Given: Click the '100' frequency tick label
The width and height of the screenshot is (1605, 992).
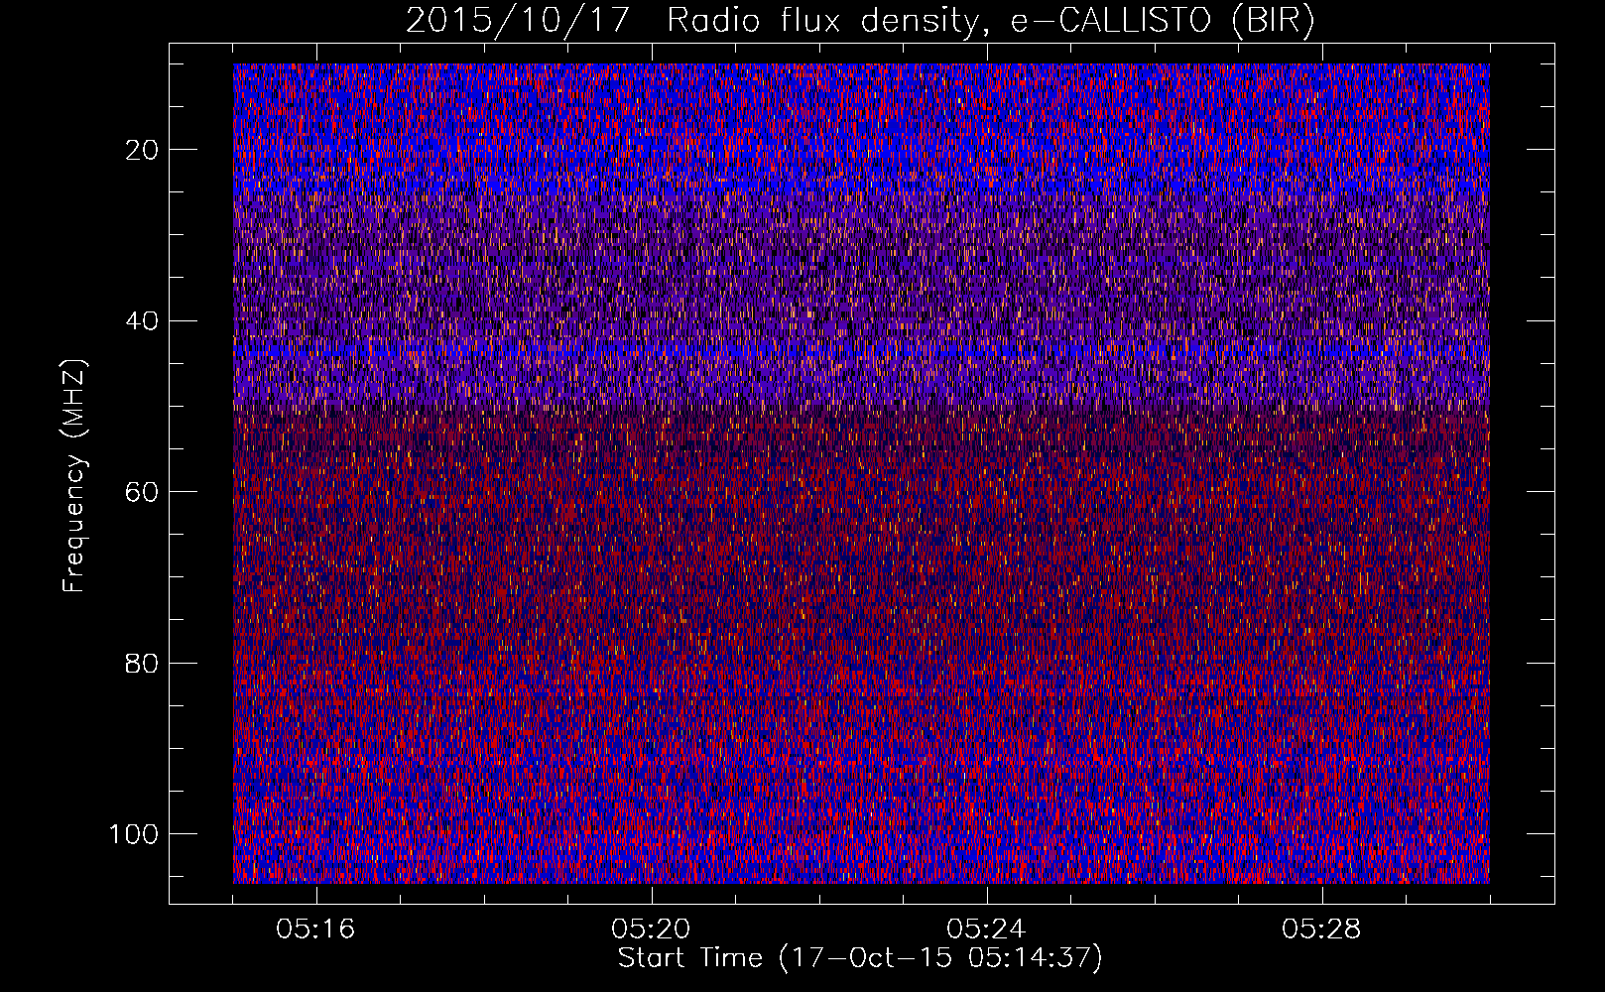Looking at the screenshot, I should (134, 834).
